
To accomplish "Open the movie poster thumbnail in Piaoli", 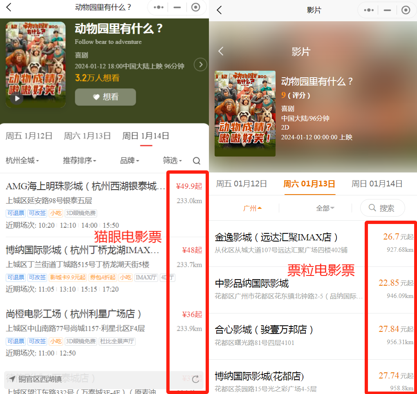I will [245, 114].
